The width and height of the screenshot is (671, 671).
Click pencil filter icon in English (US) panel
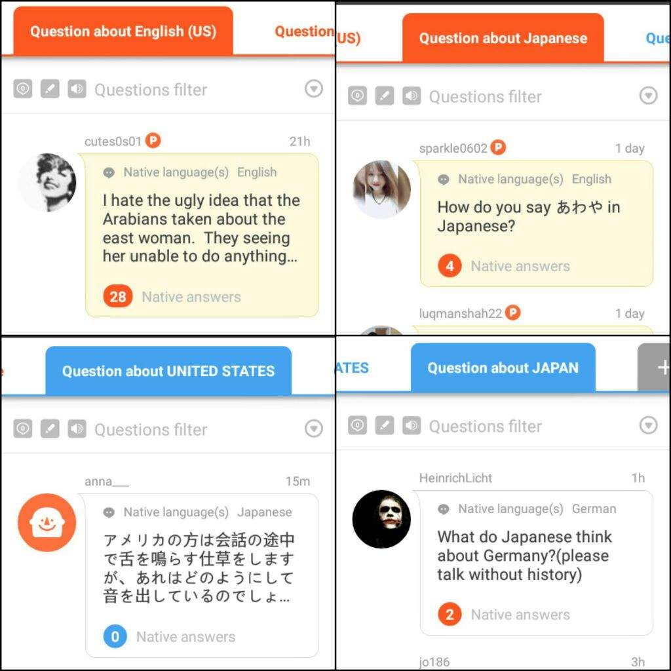[50, 89]
